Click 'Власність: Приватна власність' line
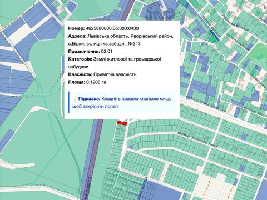The width and height of the screenshot is (267, 200). [102, 74]
